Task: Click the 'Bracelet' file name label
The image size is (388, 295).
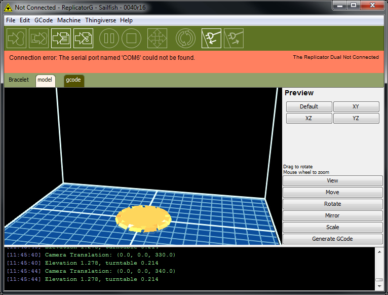Action: 19,80
